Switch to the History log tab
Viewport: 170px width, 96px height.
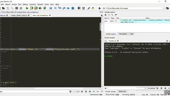[x=122, y=91]
